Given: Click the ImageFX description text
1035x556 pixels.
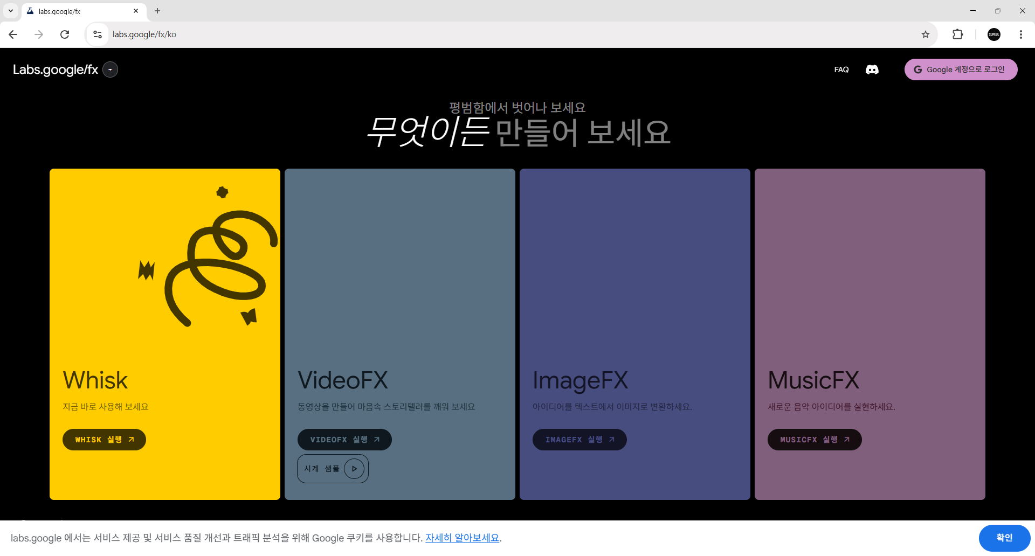Looking at the screenshot, I should 612,407.
